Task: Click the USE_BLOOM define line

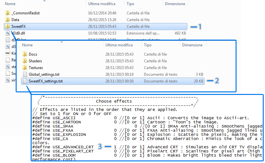Action: coord(147,155)
